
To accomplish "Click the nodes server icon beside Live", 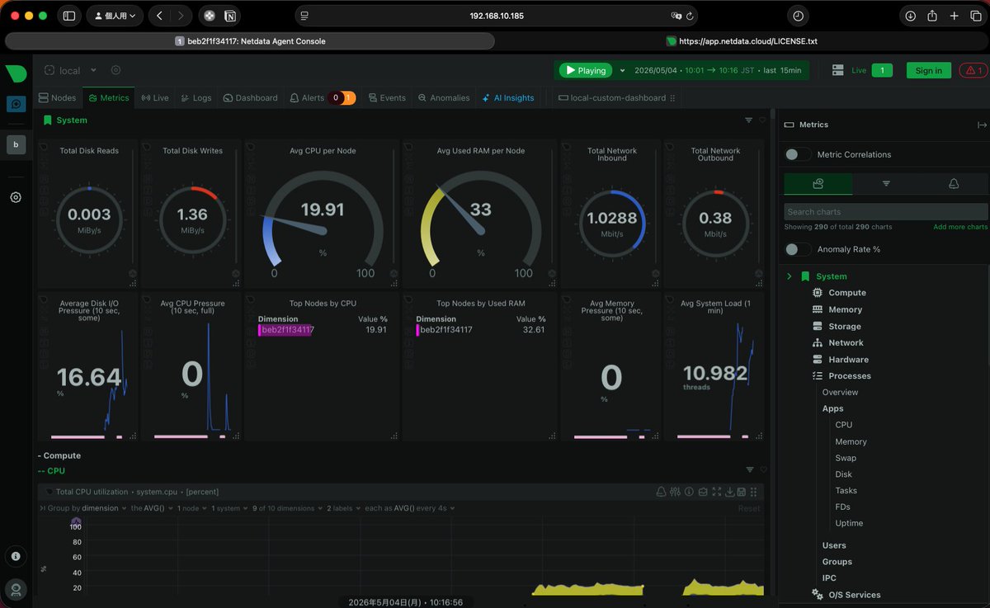I will pyautogui.click(x=837, y=70).
